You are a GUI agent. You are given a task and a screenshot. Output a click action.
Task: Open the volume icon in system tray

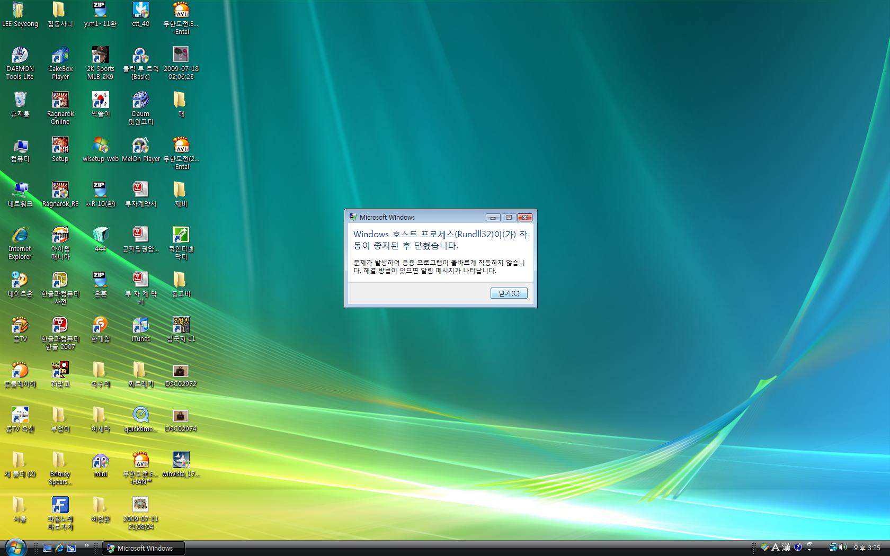coord(842,548)
